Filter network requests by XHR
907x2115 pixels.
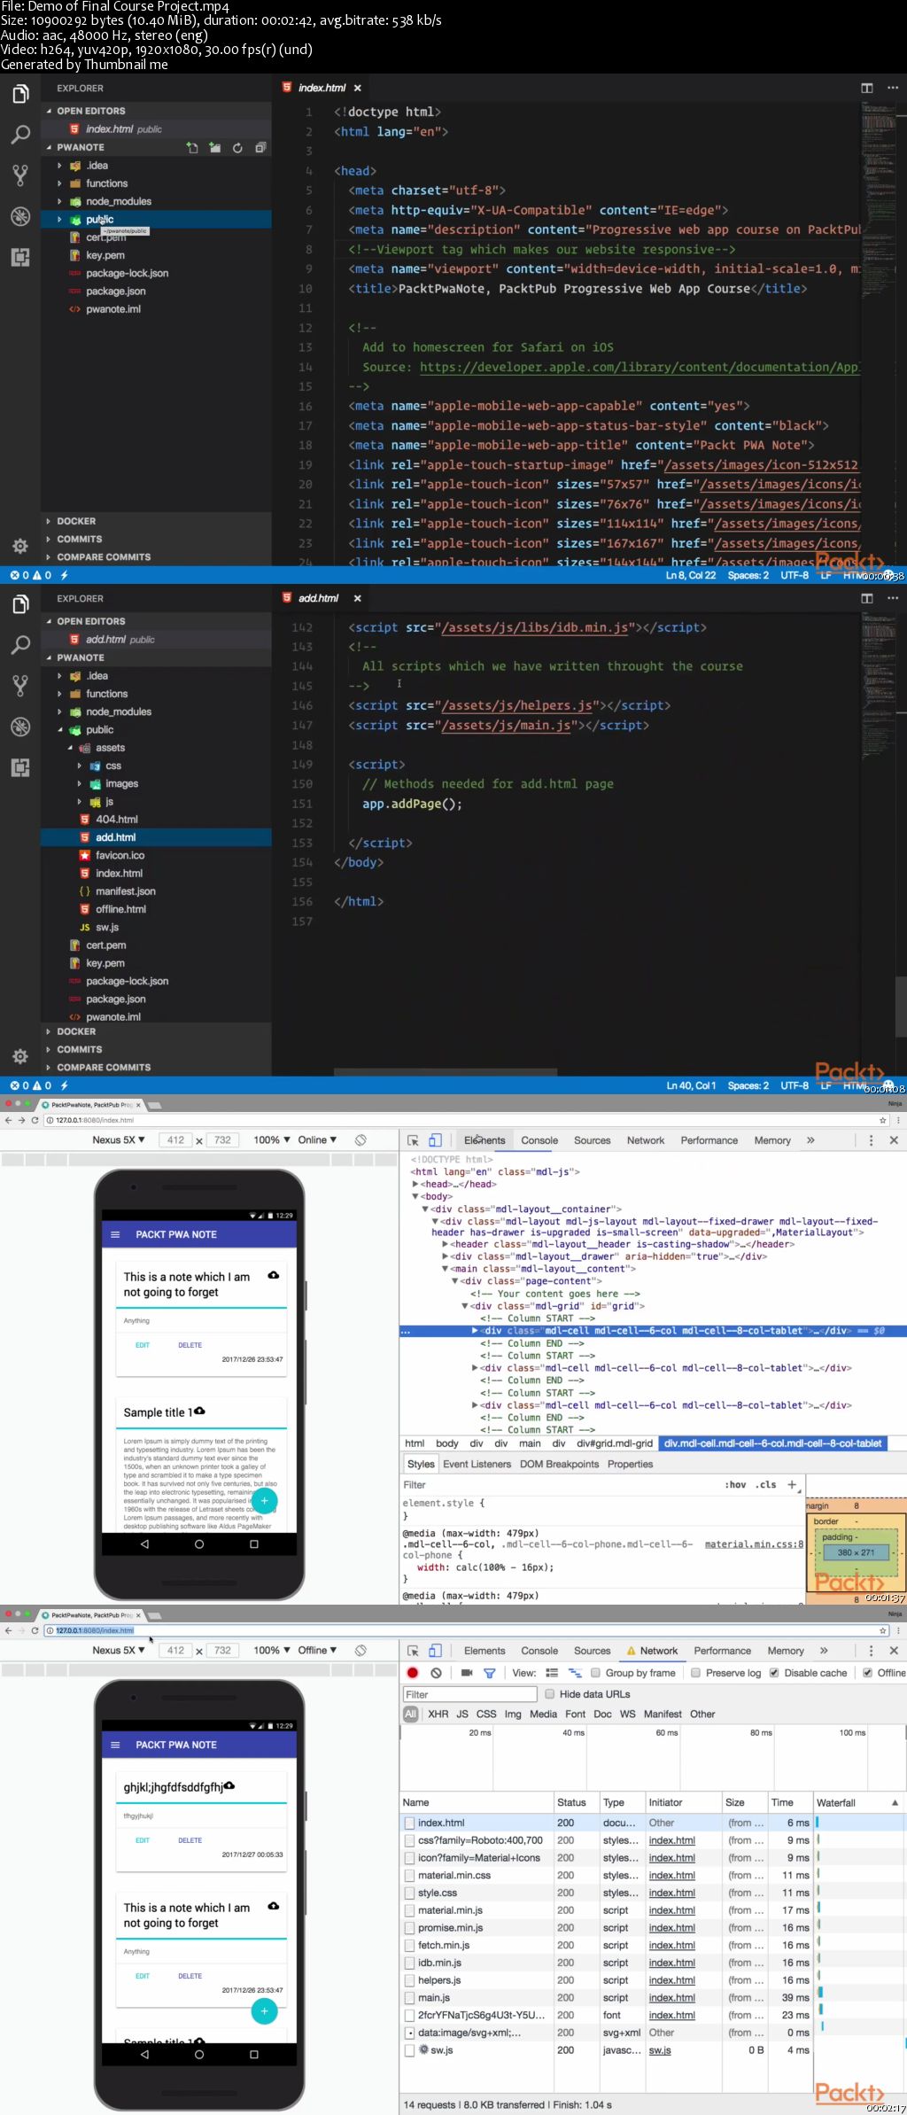click(x=438, y=1715)
